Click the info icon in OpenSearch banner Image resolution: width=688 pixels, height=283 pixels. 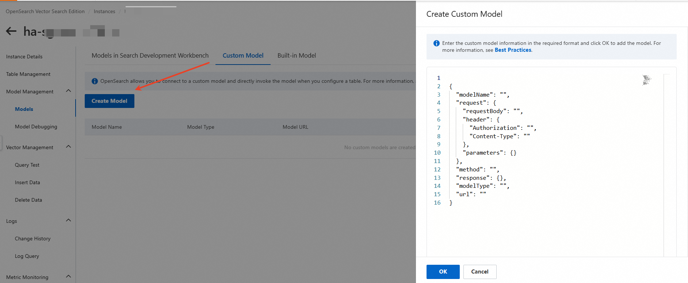click(x=95, y=81)
